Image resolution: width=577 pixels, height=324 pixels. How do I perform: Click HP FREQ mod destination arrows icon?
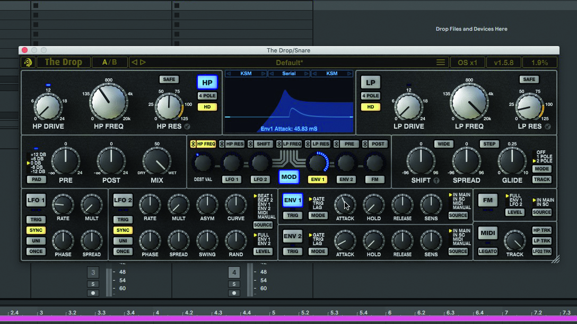193,144
